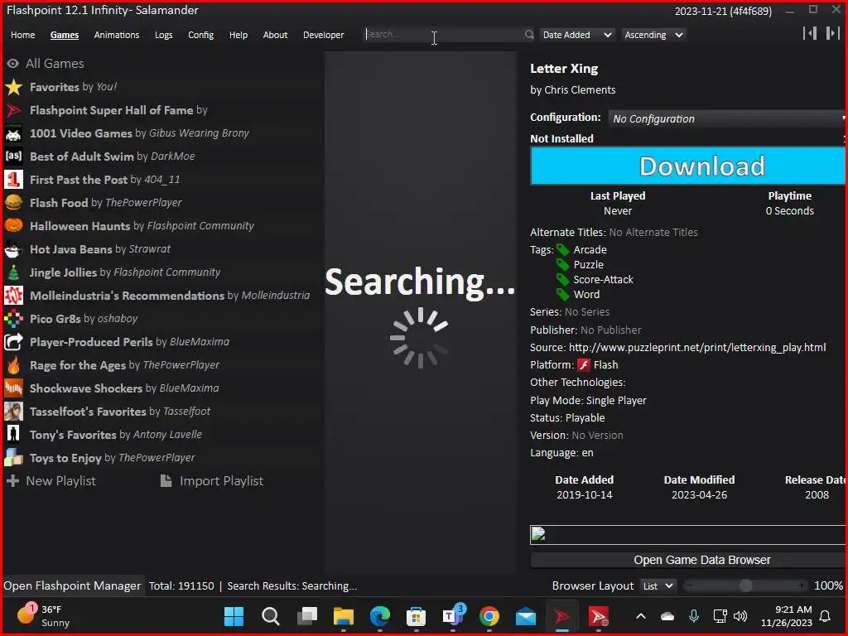Click the Toys to Enjoy blocks icon

pyautogui.click(x=13, y=458)
